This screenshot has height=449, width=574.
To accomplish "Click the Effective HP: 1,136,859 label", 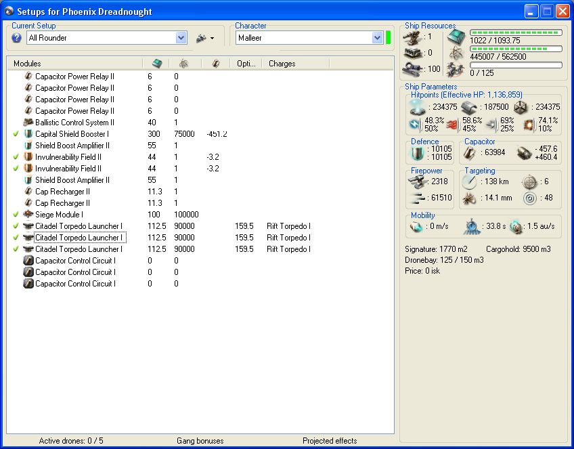I will pyautogui.click(x=482, y=95).
